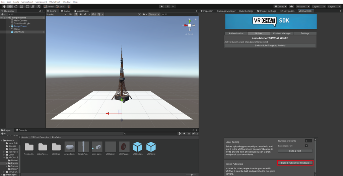The height and width of the screenshot is (176, 343).
Task: Select the combined Transform tool
Action: (x=33, y=6)
